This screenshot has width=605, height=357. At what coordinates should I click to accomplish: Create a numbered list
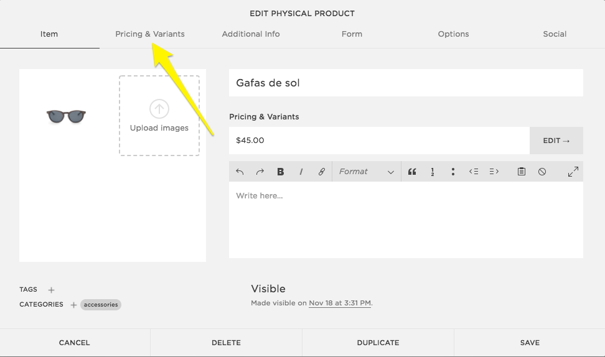pos(433,172)
